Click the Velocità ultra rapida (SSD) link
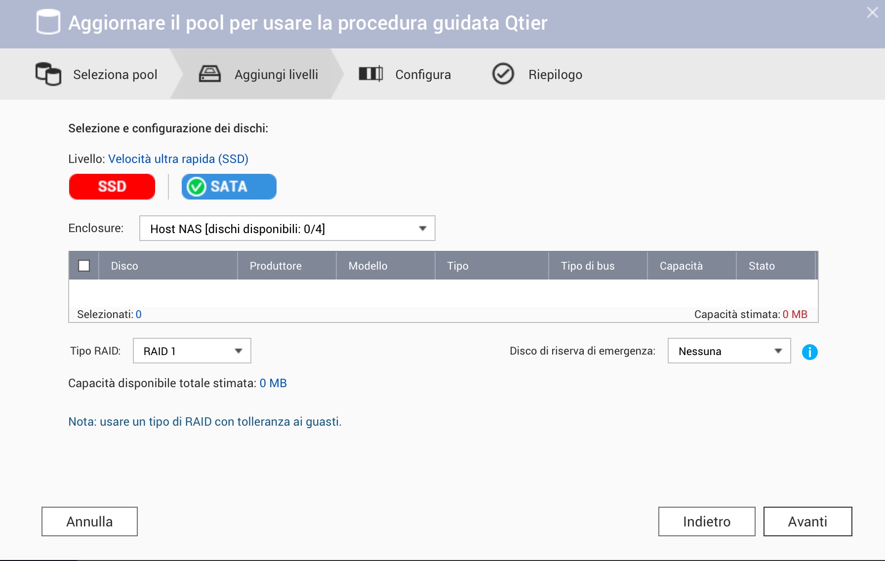Screen dimensions: 885x561 click(x=178, y=159)
